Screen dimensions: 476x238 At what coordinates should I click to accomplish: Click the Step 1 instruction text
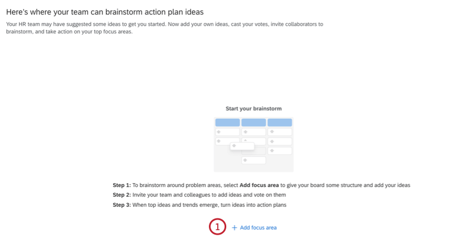[x=262, y=185]
